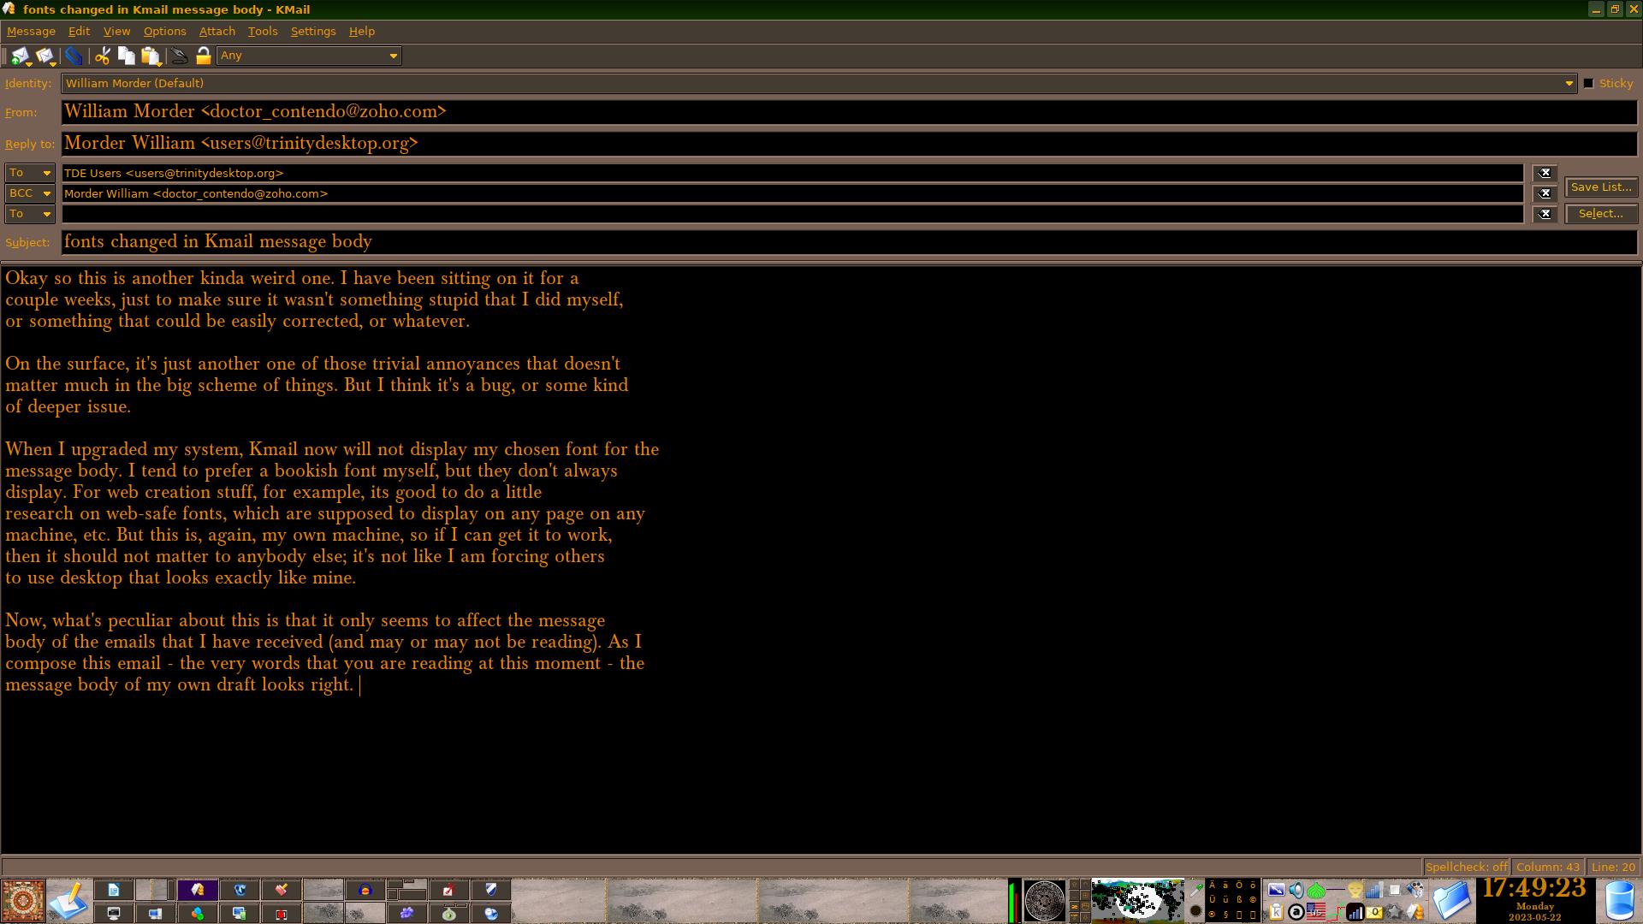This screenshot has height=924, width=1643.
Task: Click the blue shield taskbar icon
Action: click(490, 890)
